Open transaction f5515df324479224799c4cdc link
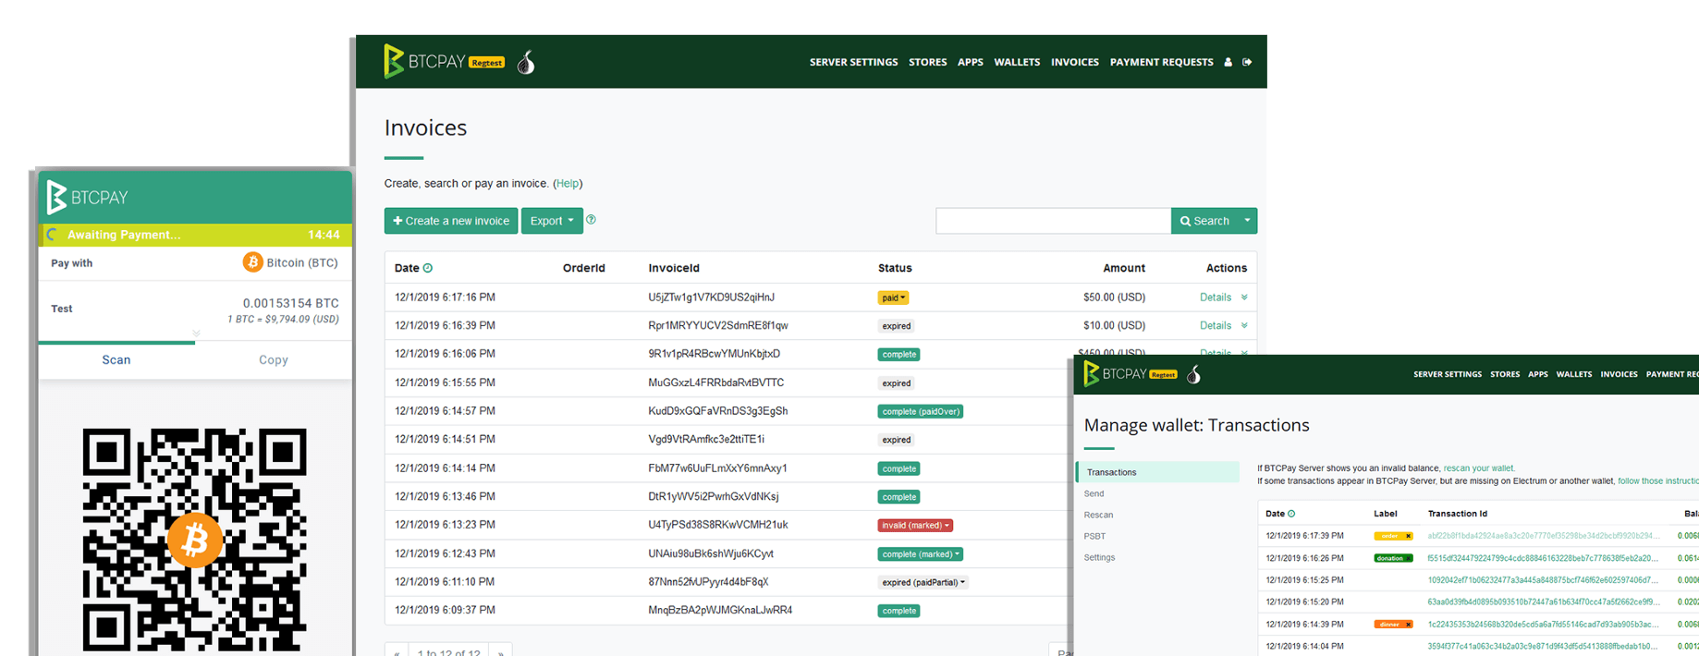Viewport: 1699px width, 656px height. 1542,558
